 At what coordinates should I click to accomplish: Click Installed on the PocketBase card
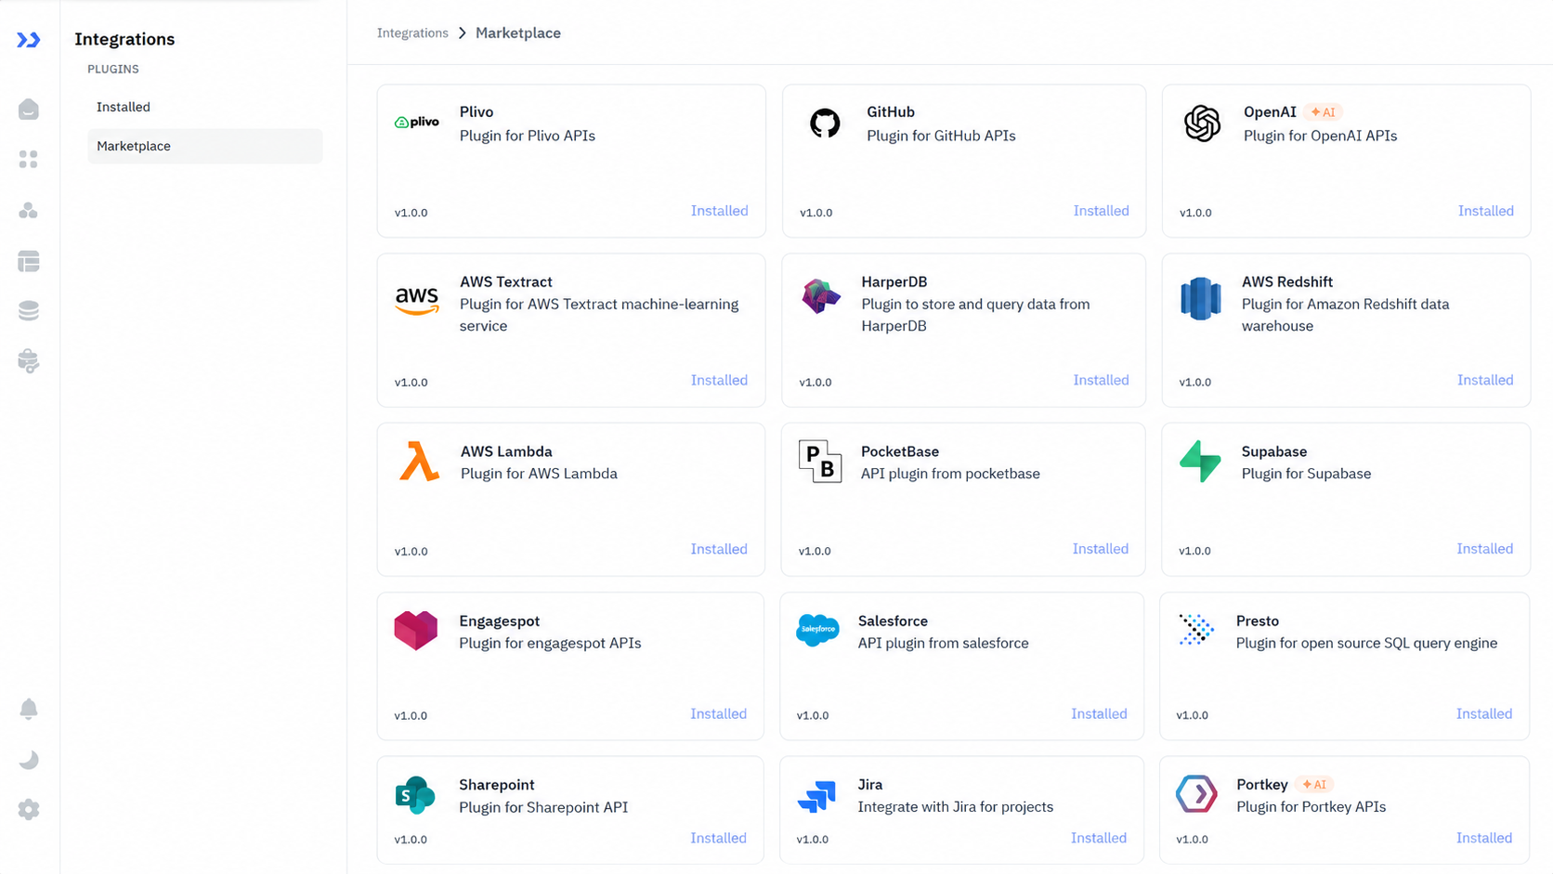click(x=1101, y=549)
